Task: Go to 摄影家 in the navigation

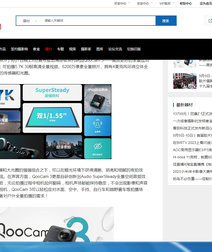Action: (x=86, y=49)
